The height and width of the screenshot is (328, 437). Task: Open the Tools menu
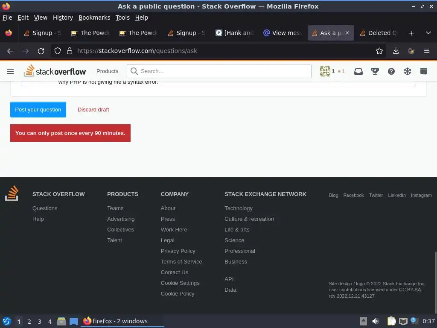122,18
